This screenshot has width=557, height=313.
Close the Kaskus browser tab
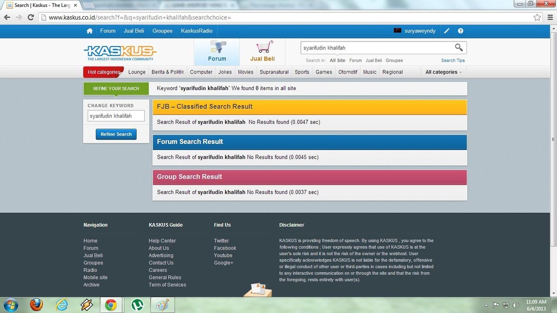point(75,6)
